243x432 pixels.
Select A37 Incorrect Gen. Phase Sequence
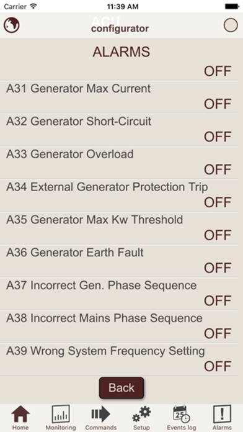point(118,294)
